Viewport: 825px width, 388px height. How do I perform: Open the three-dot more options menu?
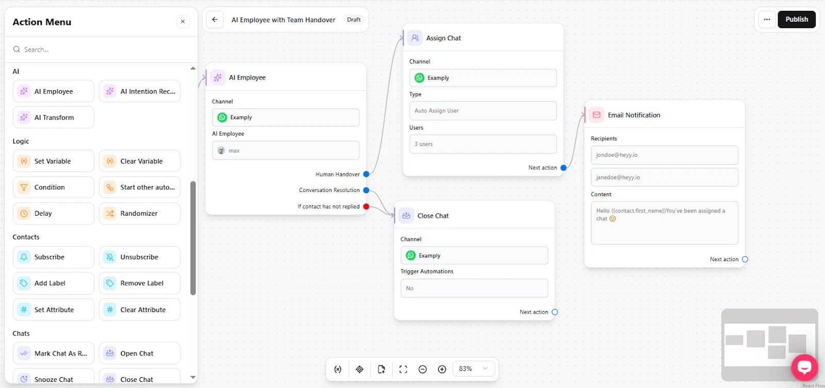[767, 20]
